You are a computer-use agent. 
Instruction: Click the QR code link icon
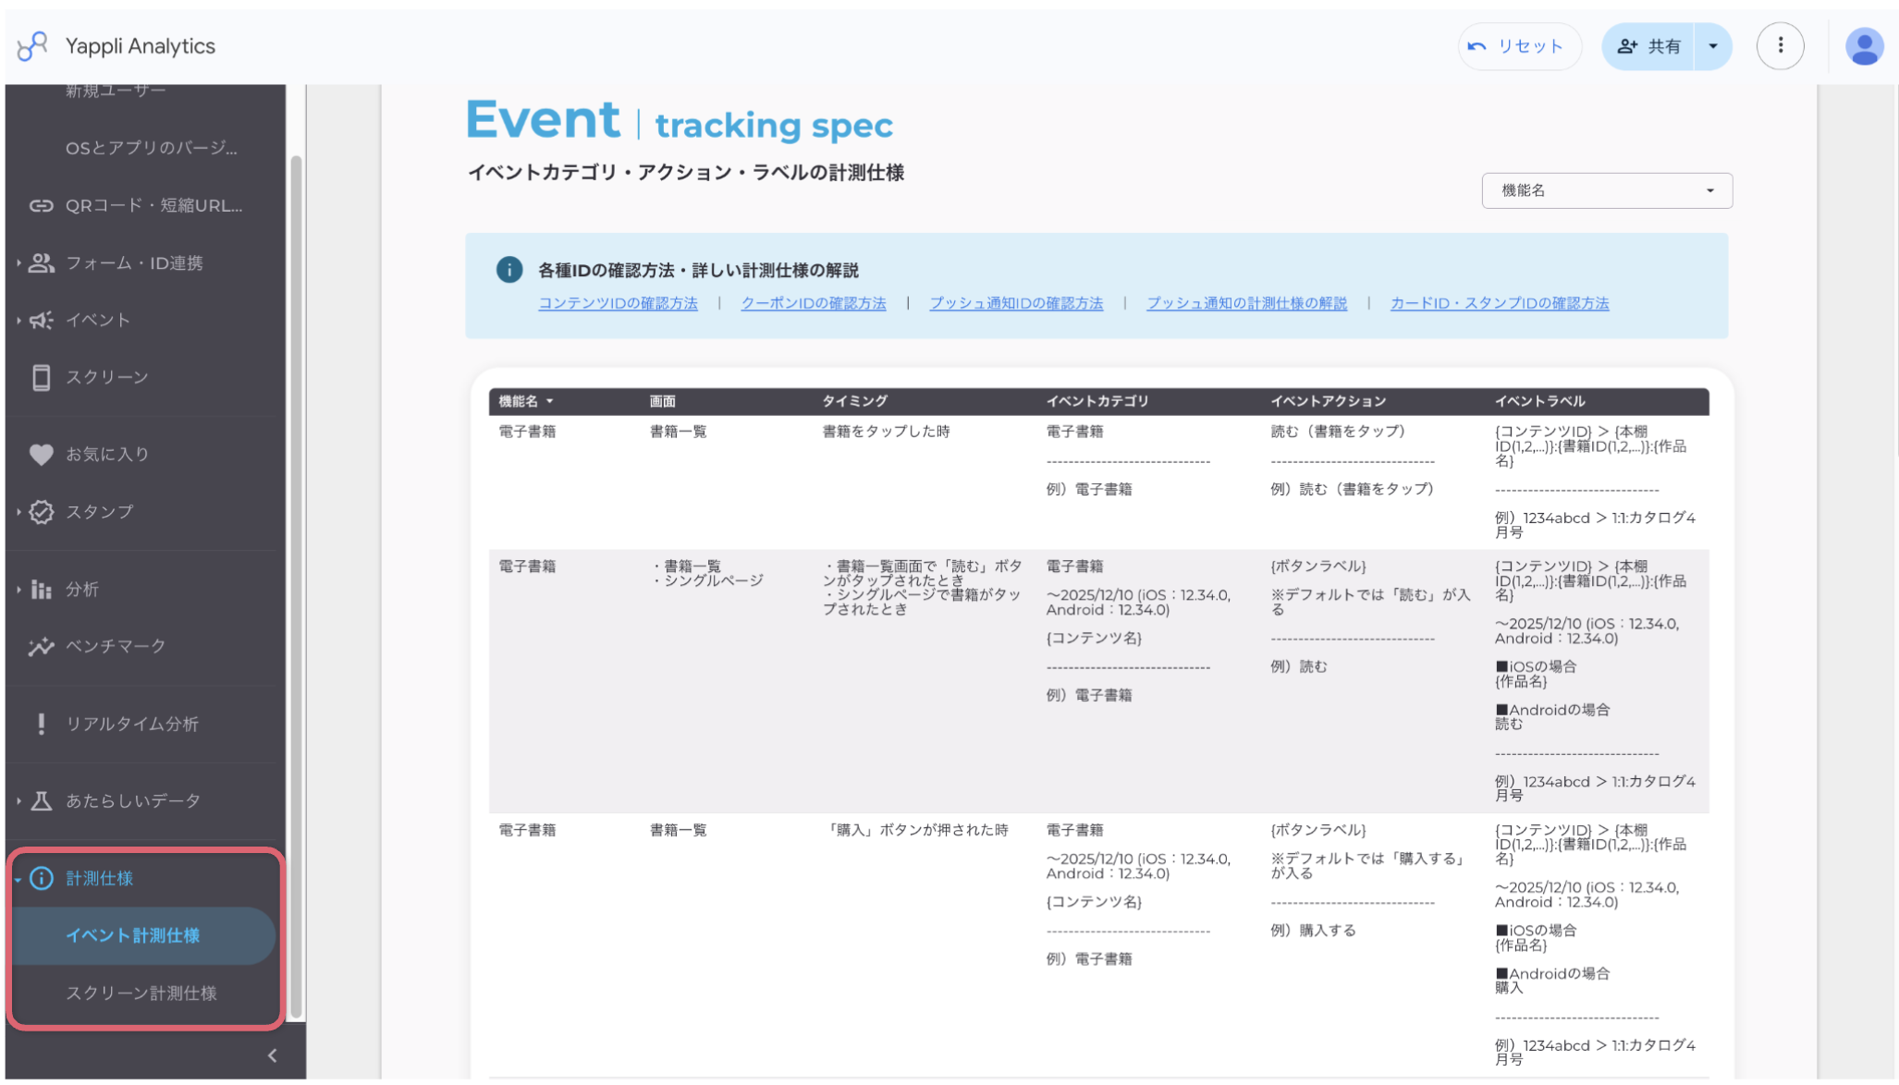tap(41, 205)
